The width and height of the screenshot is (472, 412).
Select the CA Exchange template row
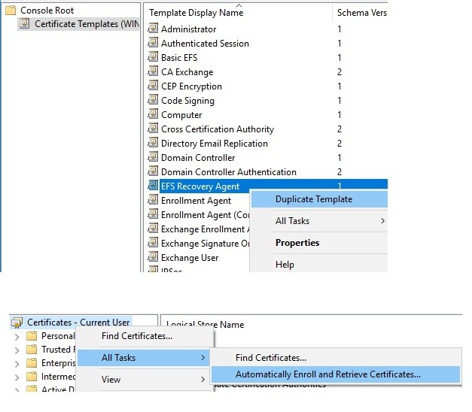click(187, 72)
